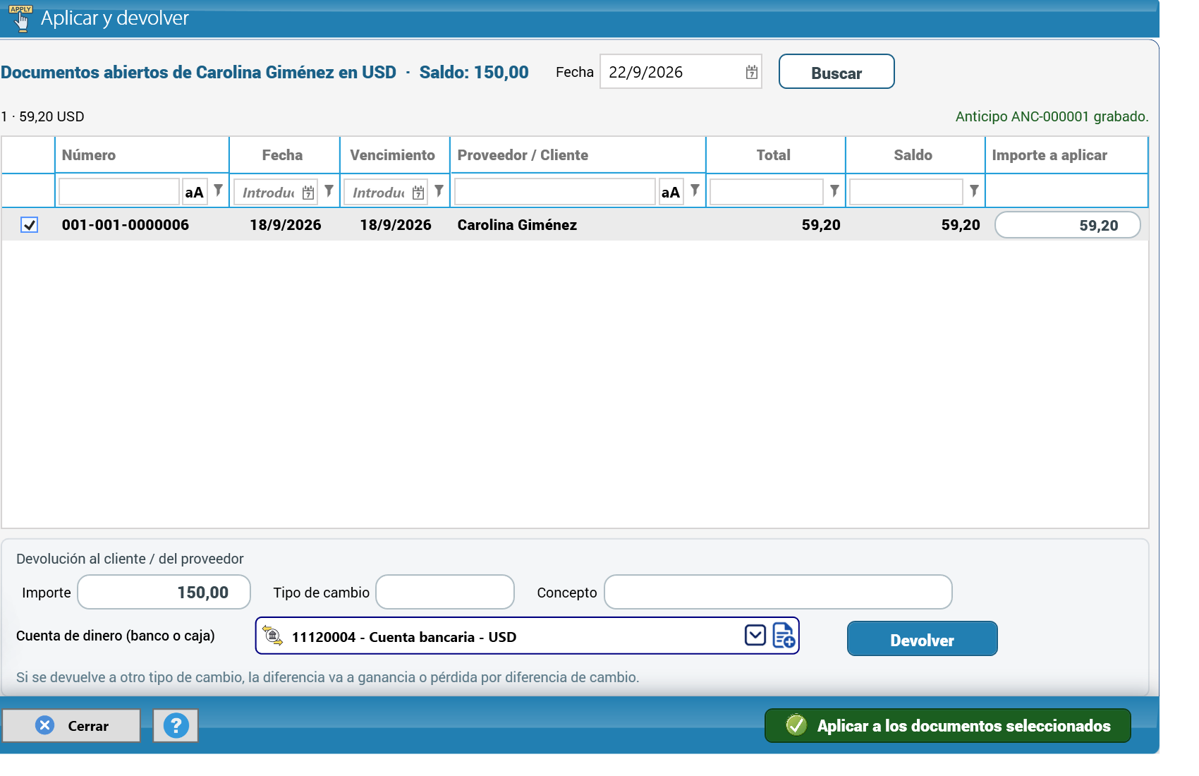
Task: Open filter options for Número column
Action: coord(219,190)
